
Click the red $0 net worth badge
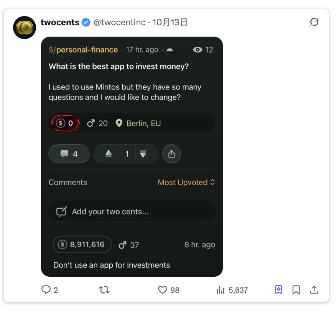pyautogui.click(x=66, y=123)
